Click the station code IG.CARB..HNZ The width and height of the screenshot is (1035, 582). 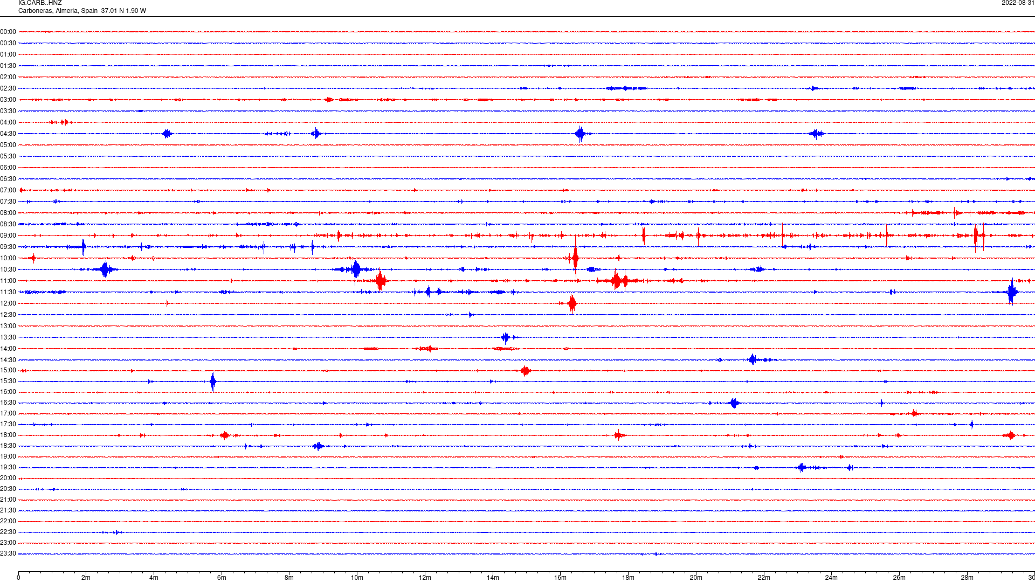(x=40, y=3)
